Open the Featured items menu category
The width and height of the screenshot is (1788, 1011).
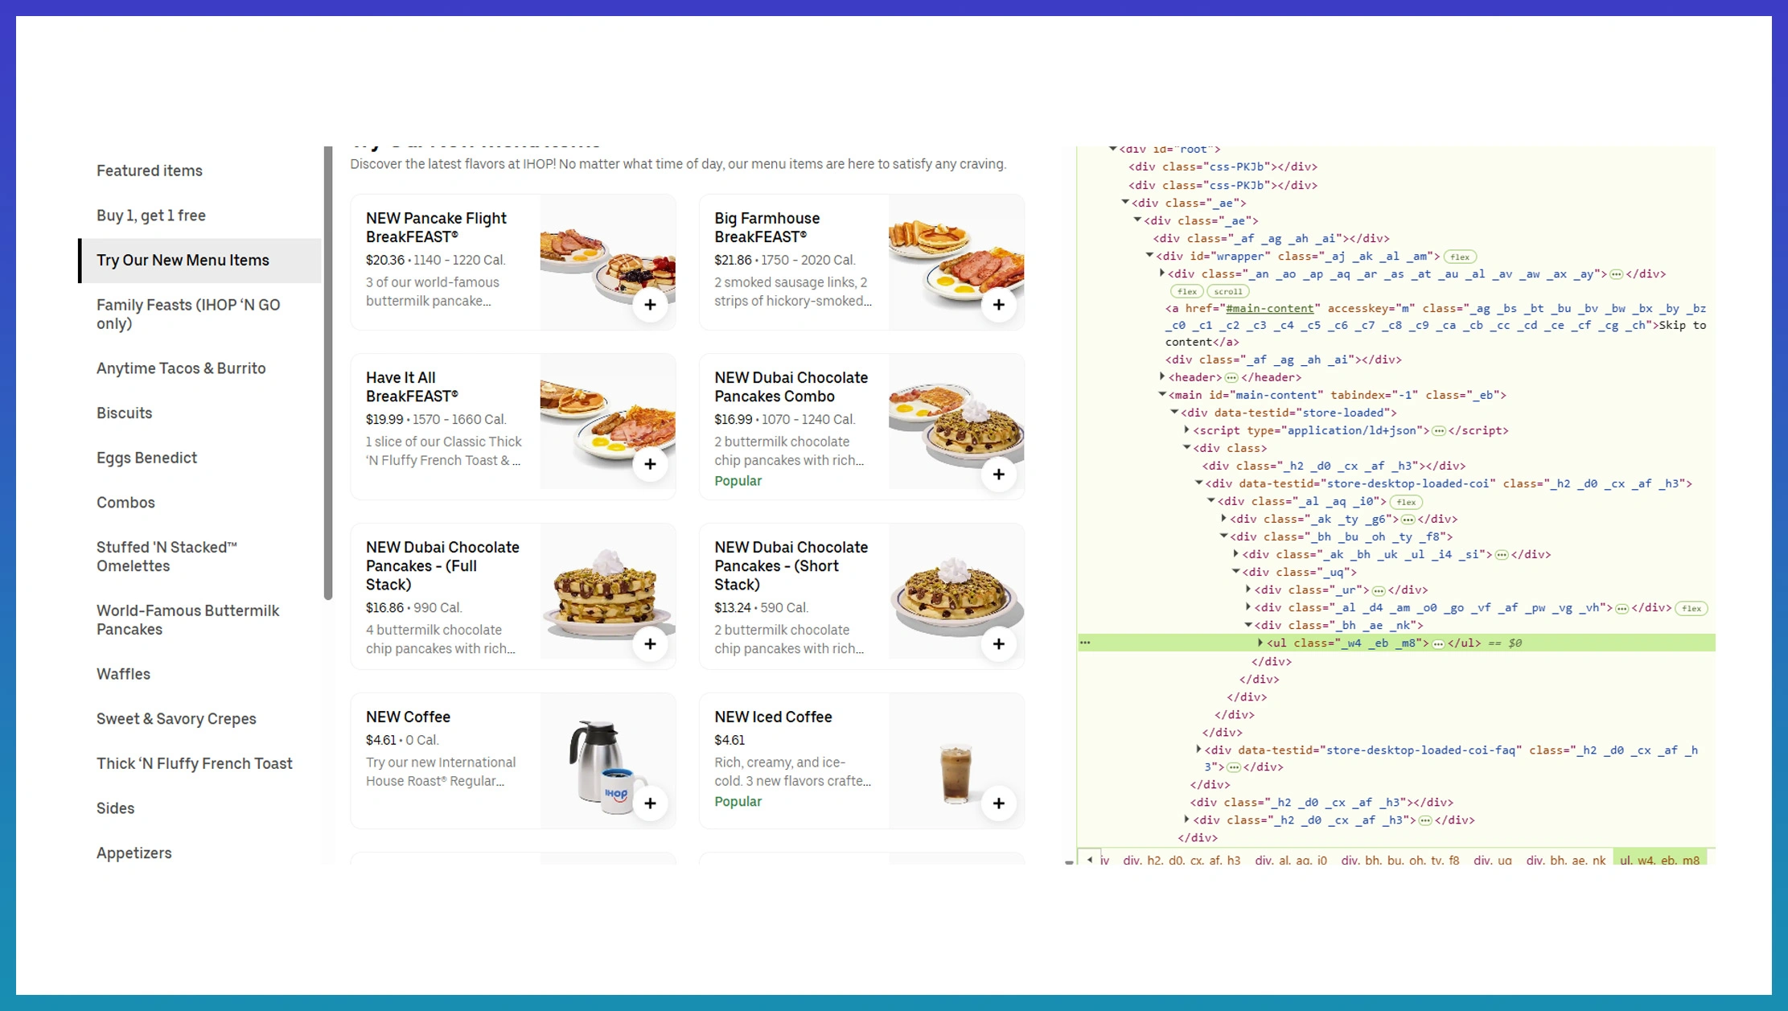click(x=150, y=171)
